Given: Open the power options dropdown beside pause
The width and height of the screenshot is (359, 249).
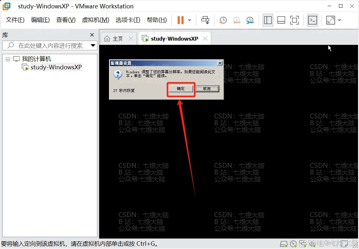Looking at the screenshot, I should tap(190, 20).
